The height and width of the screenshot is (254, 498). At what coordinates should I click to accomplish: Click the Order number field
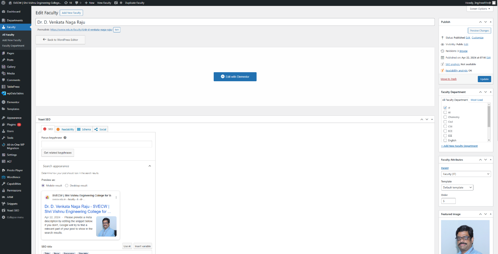coord(448,201)
